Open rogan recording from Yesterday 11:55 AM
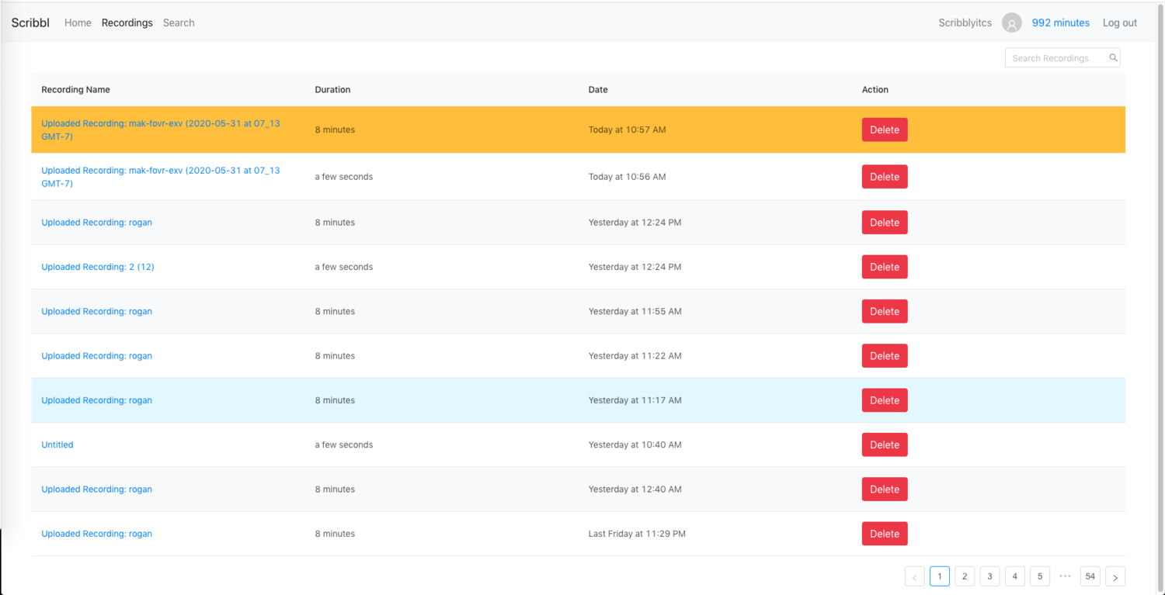This screenshot has width=1165, height=595. (96, 311)
